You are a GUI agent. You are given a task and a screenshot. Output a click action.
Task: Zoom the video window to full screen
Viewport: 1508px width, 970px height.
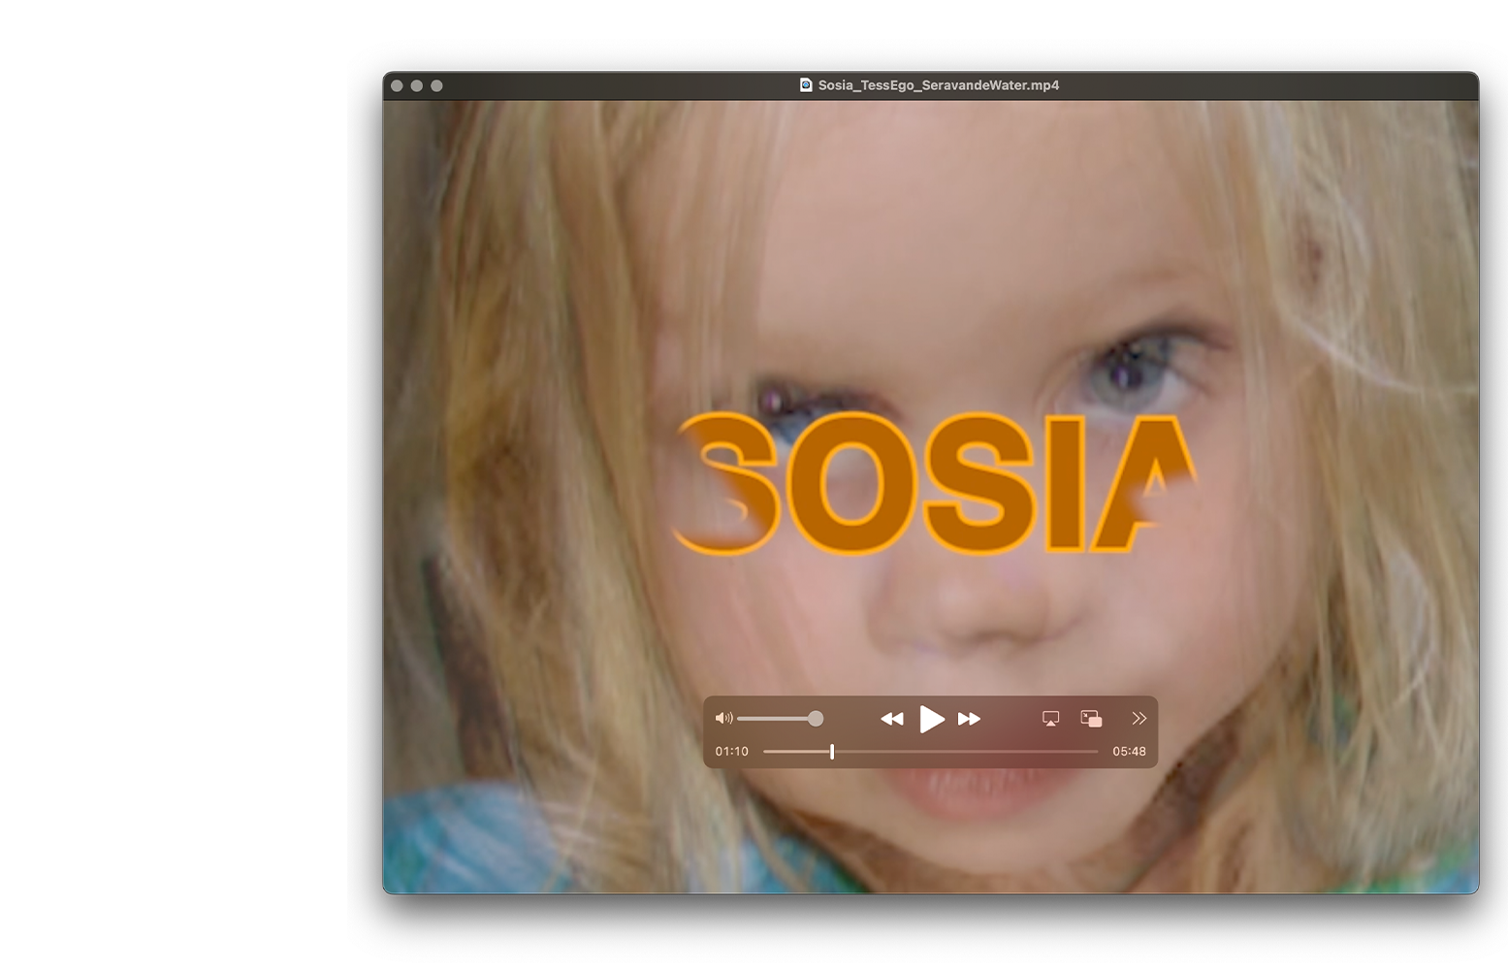click(x=436, y=85)
